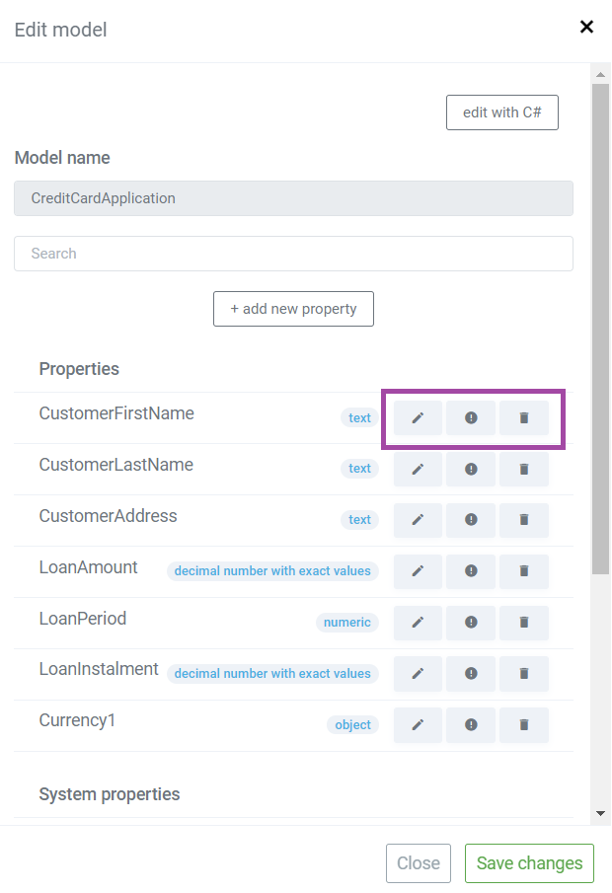The image size is (612, 893).
Task: Delete the Currency1 property
Action: pyautogui.click(x=524, y=724)
